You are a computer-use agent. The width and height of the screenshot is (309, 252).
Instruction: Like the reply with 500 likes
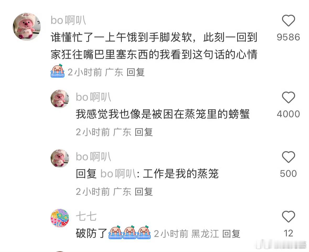click(288, 157)
